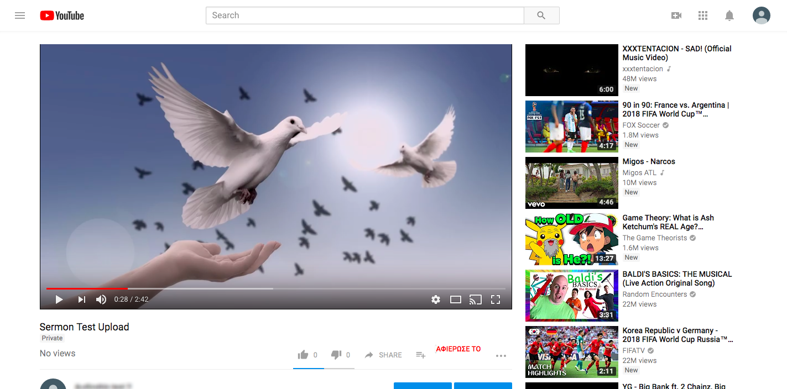Click the Private badge

53,338
